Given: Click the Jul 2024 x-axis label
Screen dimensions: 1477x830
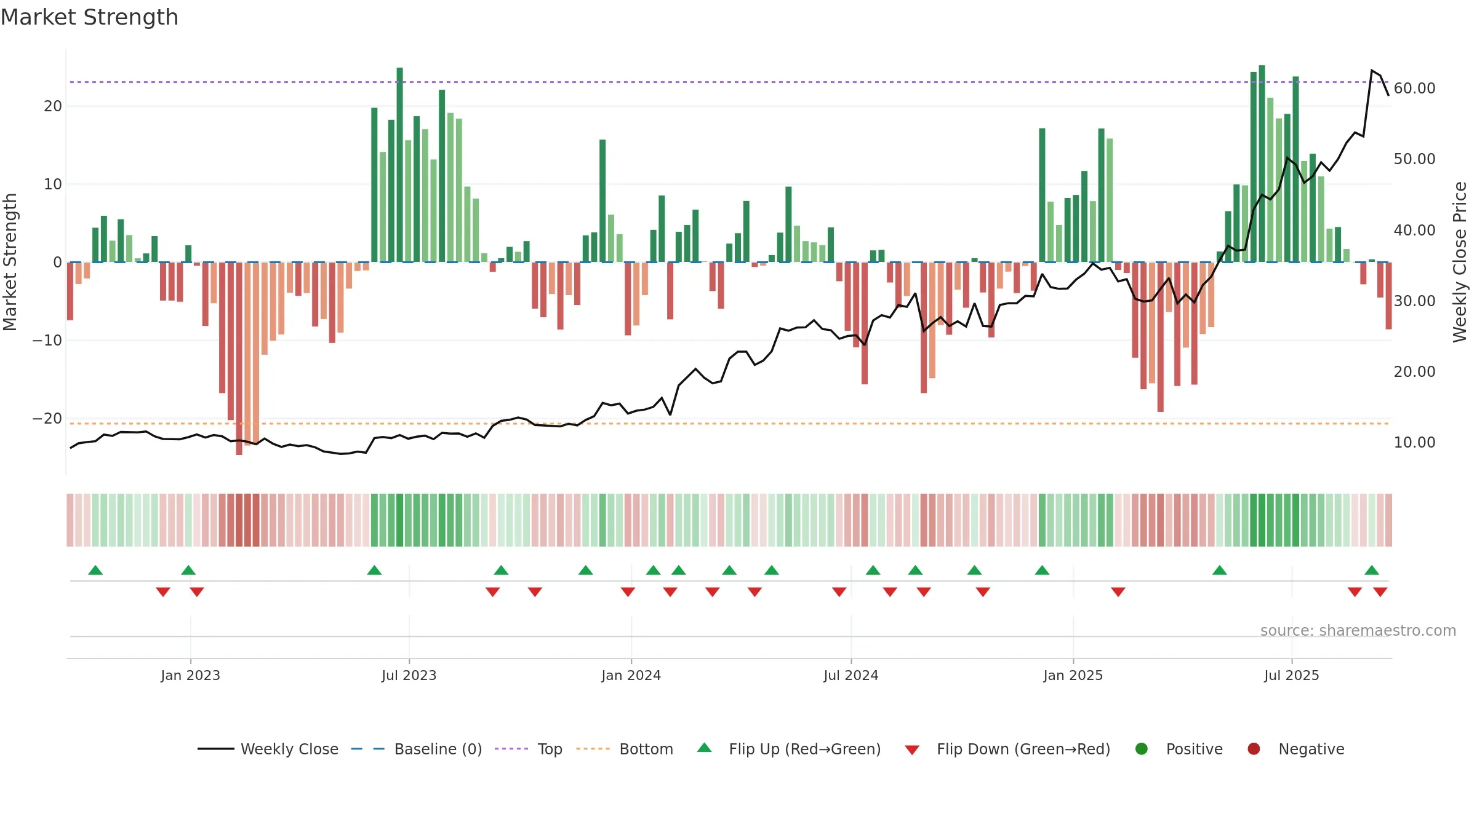Looking at the screenshot, I should [x=851, y=676].
